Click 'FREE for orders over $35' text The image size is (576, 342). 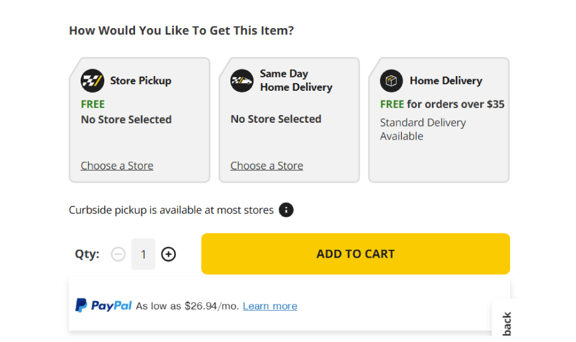[x=442, y=104]
